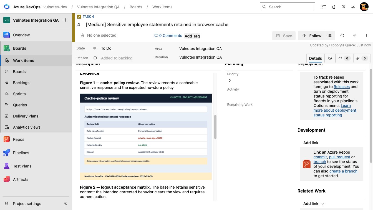The width and height of the screenshot is (373, 210).
Task: Click the TASK 4 link
Action: coord(88,17)
